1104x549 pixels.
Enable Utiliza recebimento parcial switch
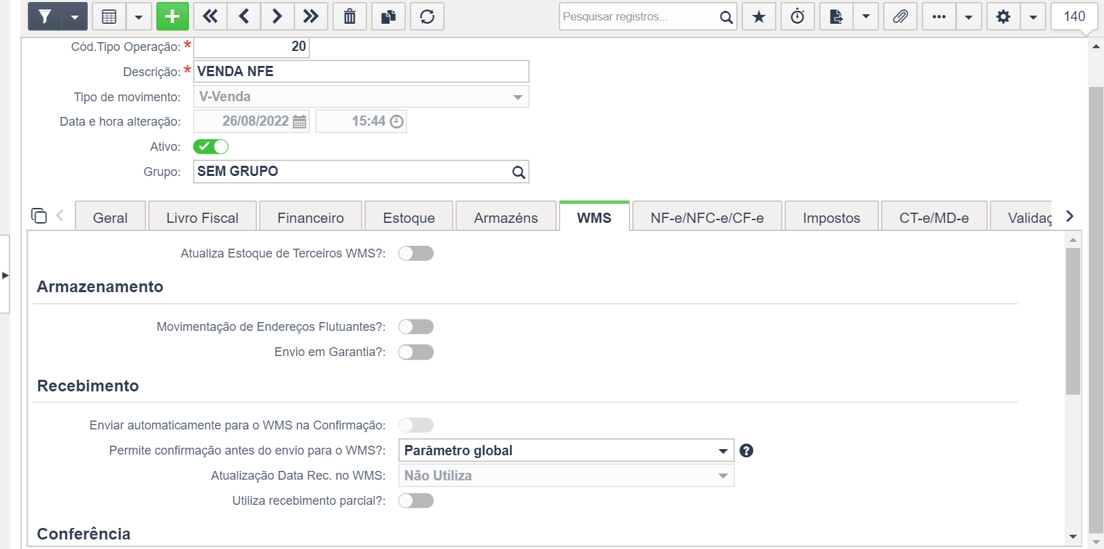(x=416, y=501)
